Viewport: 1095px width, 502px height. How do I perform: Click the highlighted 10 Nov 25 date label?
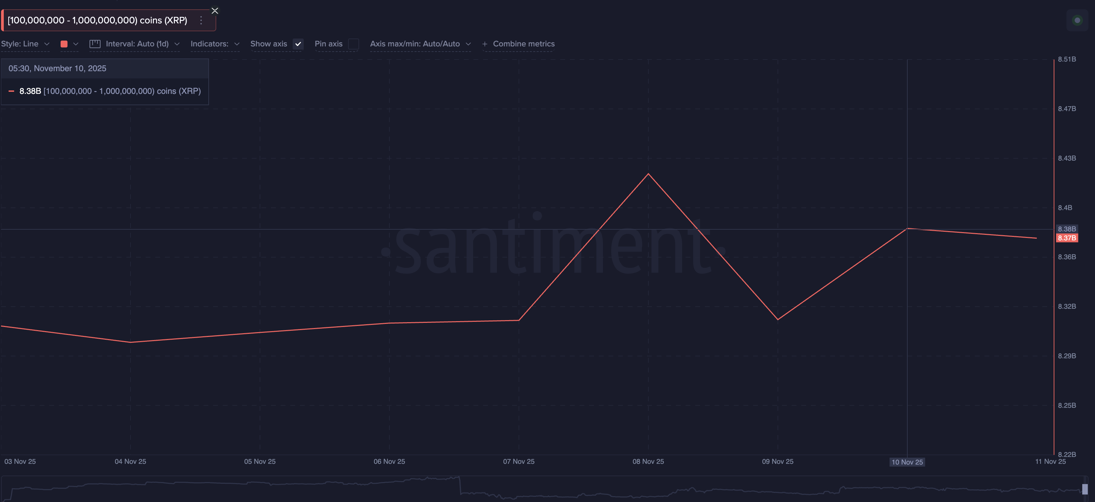[907, 462]
